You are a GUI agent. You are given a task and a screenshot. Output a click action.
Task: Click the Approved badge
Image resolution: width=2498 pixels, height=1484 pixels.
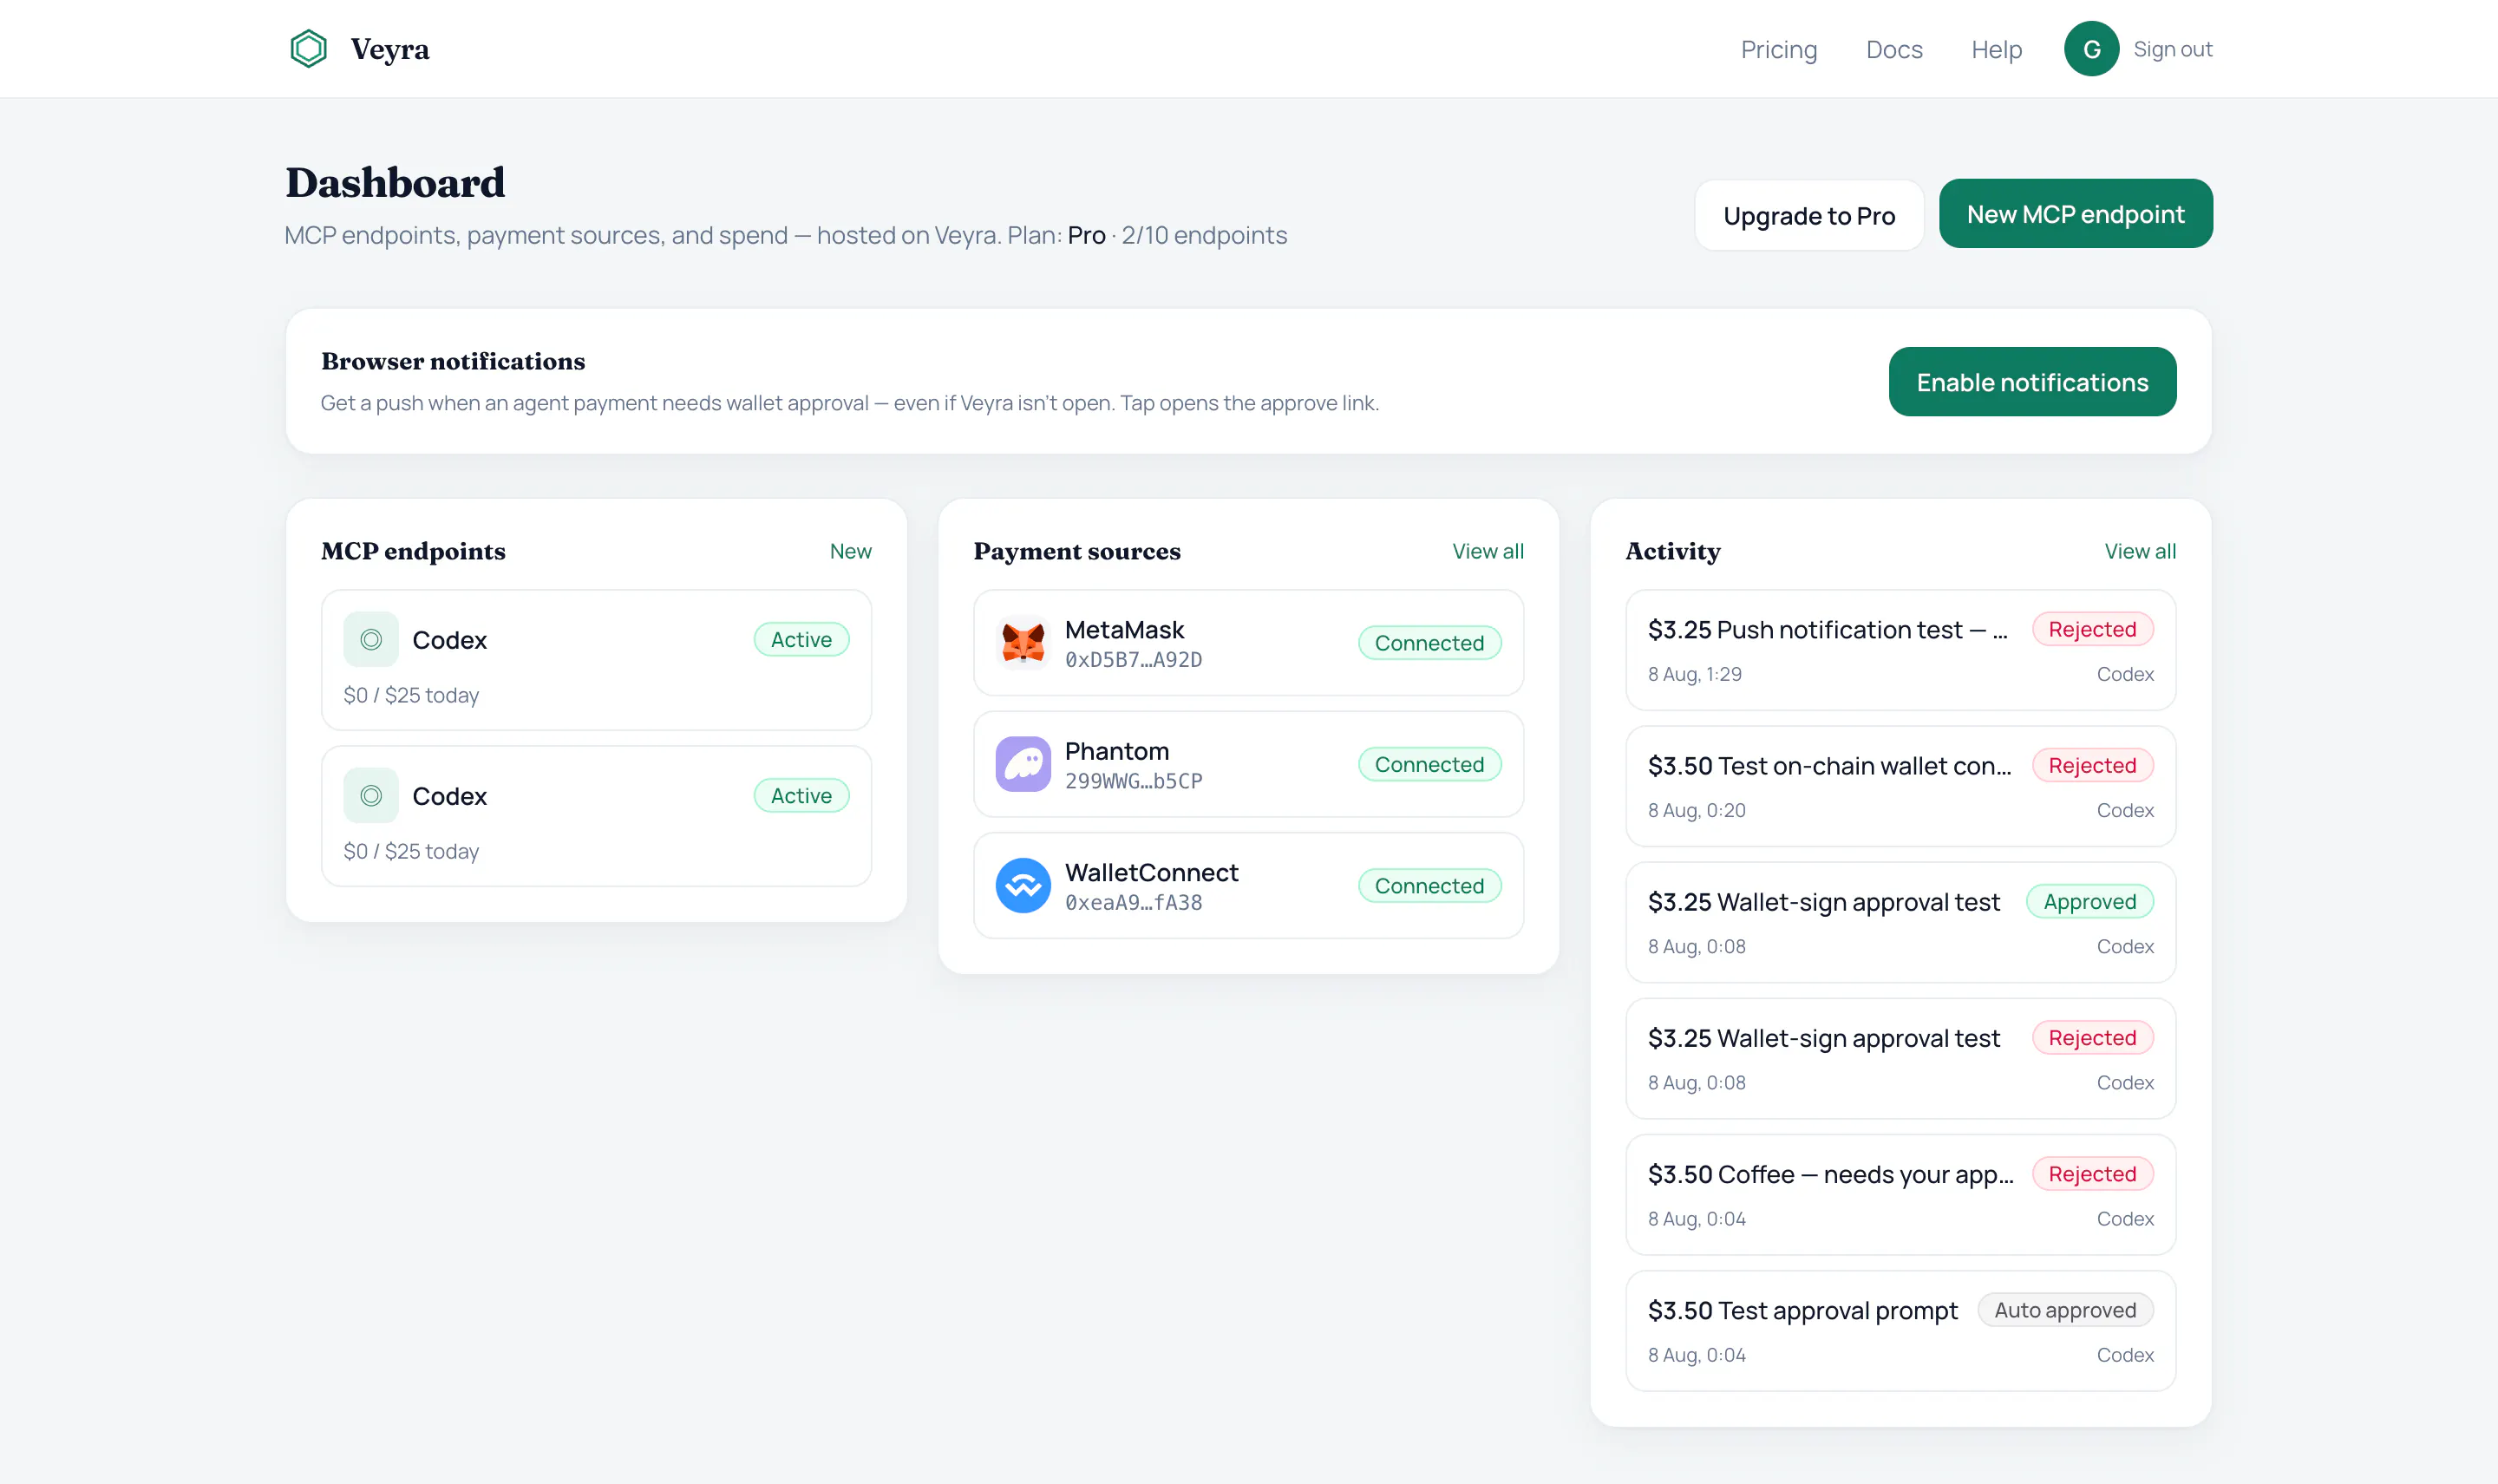click(2089, 901)
